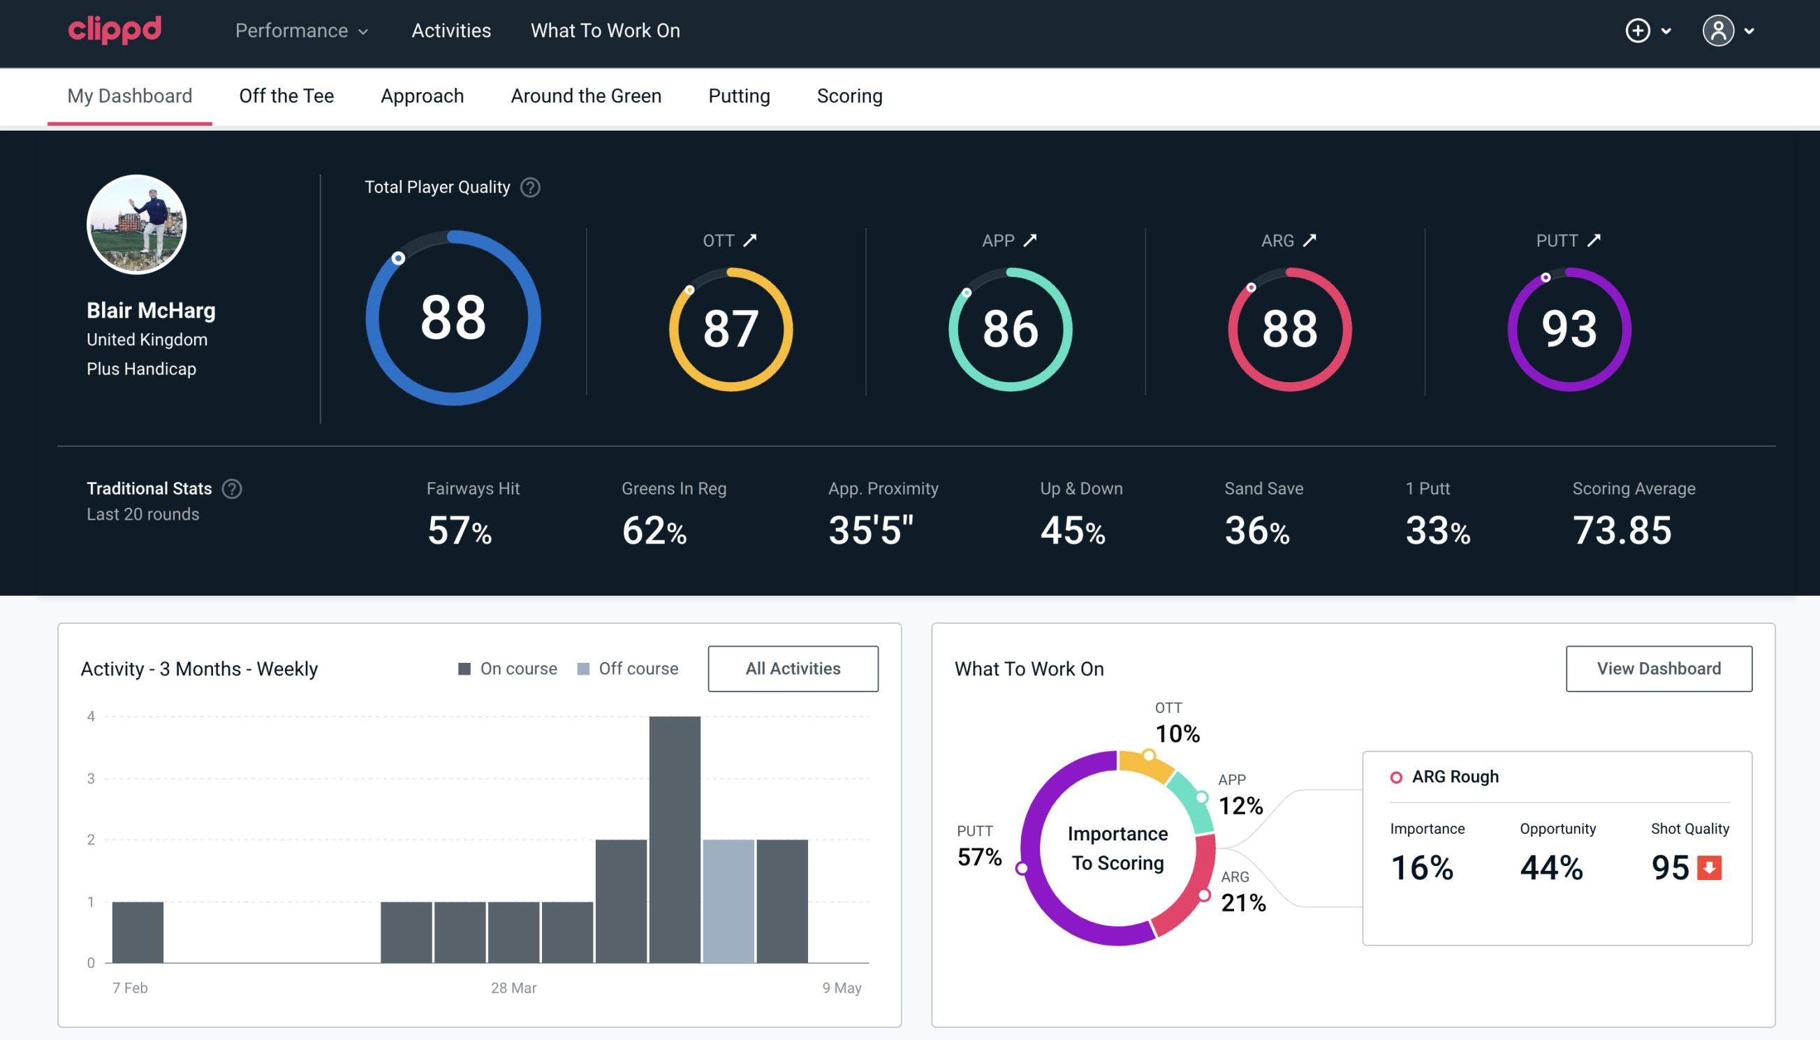The image size is (1820, 1040).
Task: Expand the OTT score trend arrow
Action: [749, 240]
